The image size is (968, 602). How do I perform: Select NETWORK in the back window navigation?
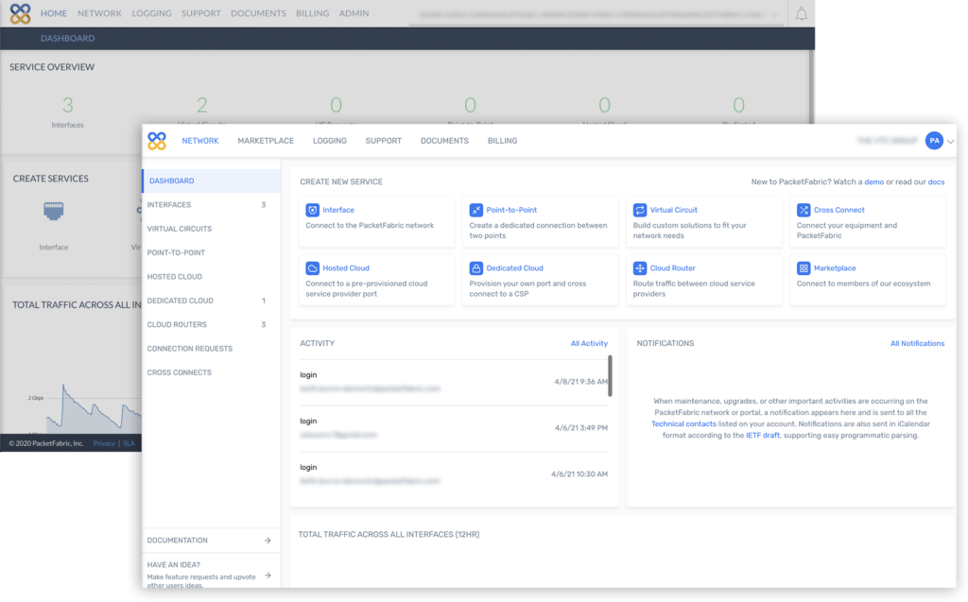[99, 13]
